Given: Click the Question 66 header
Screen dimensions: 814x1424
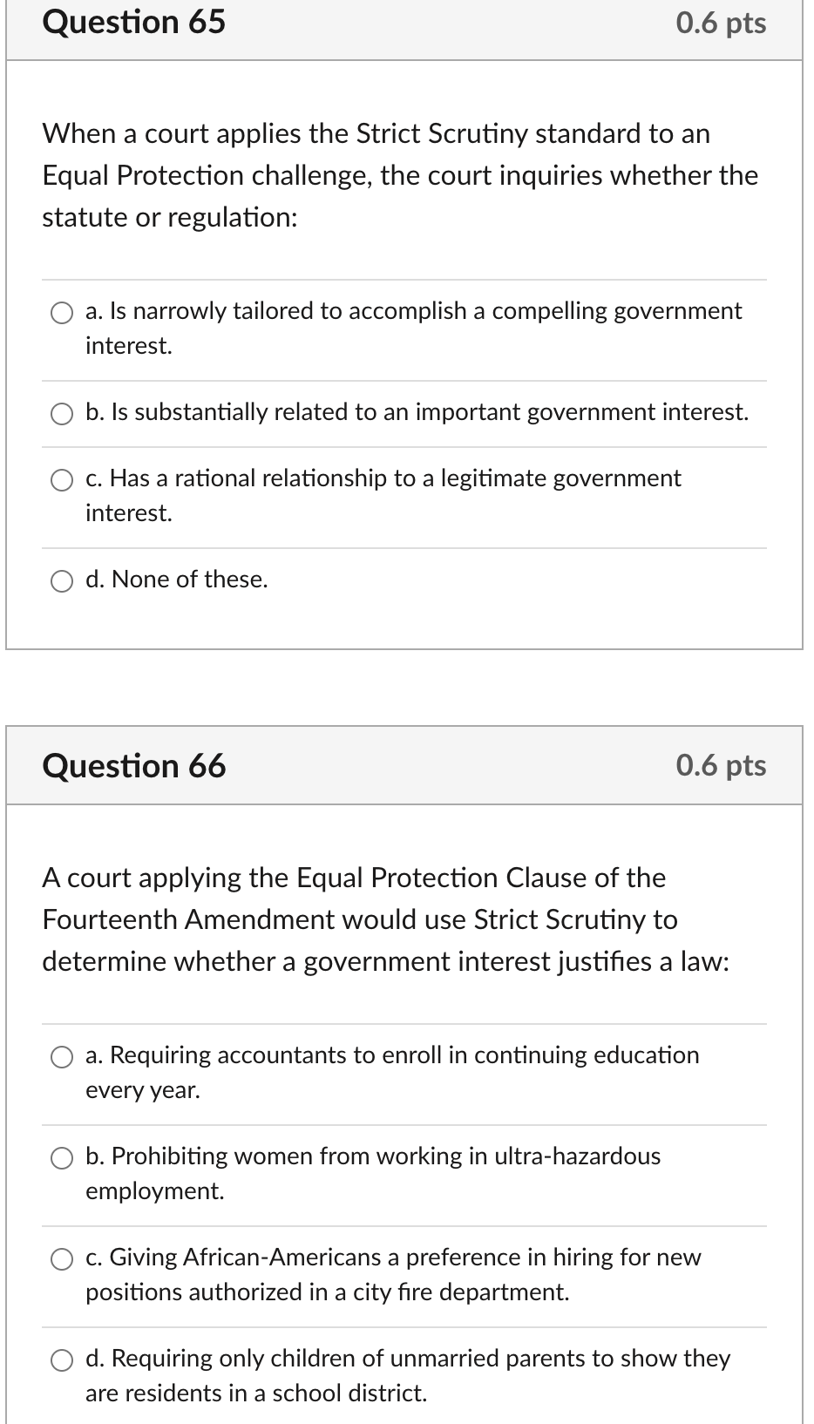Looking at the screenshot, I should coord(134,766).
